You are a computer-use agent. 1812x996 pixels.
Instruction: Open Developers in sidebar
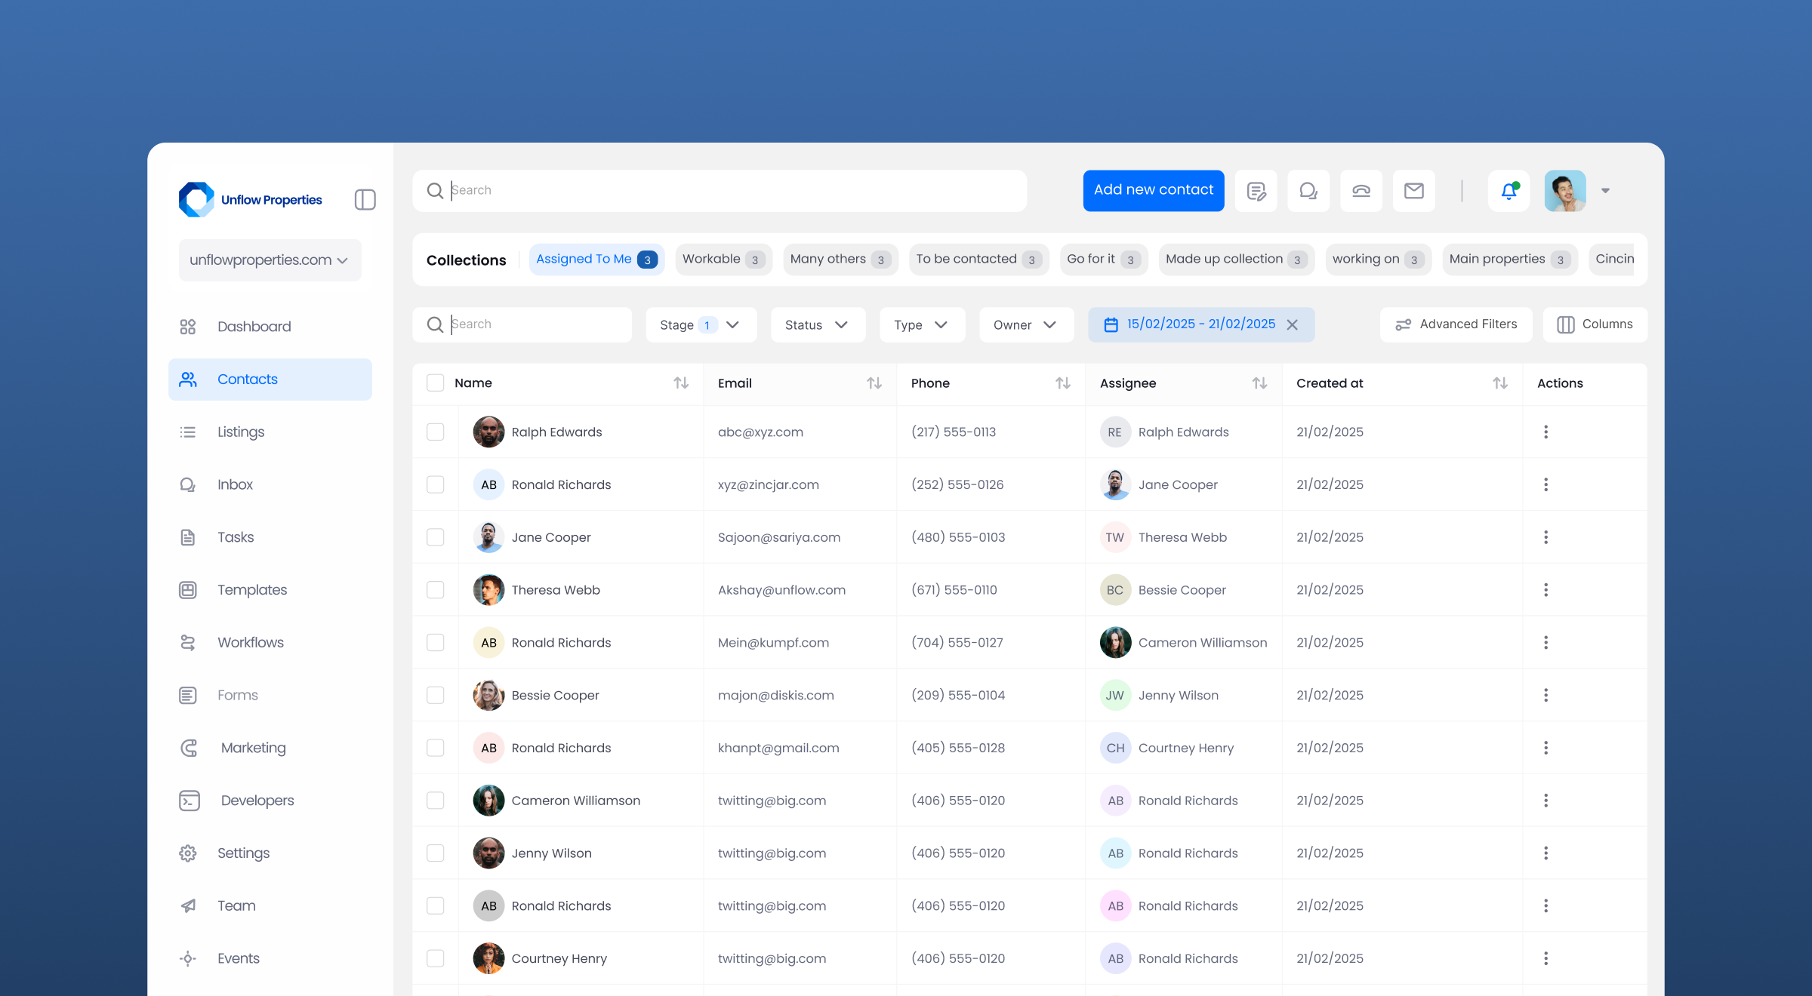click(270, 801)
